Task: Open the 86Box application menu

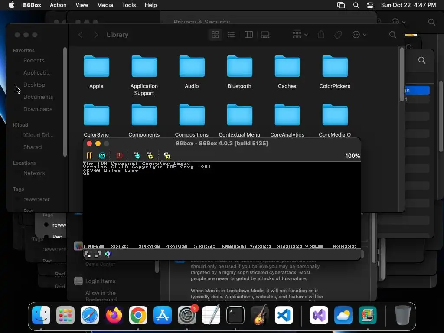Action: coord(32,5)
